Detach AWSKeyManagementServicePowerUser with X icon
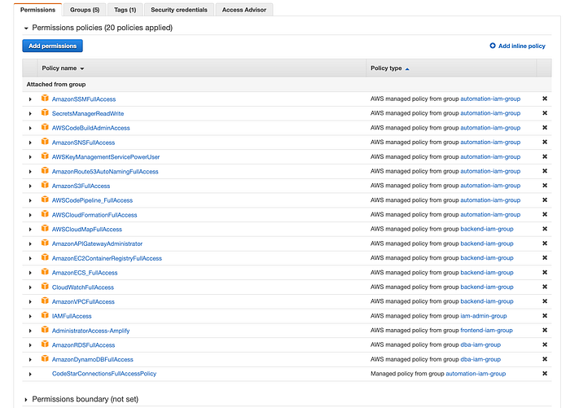570x408 pixels. pos(545,156)
